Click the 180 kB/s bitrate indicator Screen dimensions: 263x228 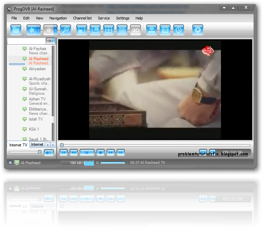click(77, 163)
